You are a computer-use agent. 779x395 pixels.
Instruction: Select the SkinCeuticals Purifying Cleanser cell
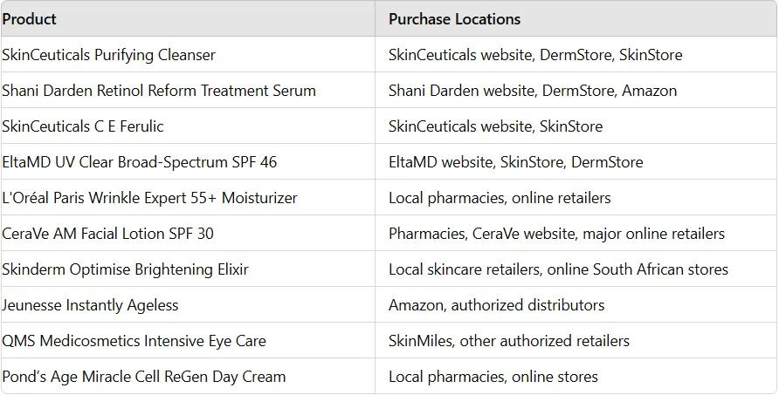point(109,55)
